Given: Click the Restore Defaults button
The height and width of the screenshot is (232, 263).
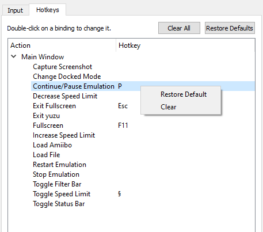Looking at the screenshot, I should point(230,28).
